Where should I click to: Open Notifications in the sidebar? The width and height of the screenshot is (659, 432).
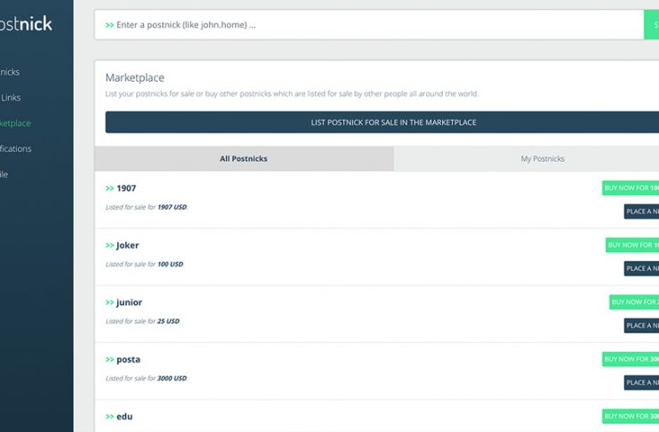point(15,148)
